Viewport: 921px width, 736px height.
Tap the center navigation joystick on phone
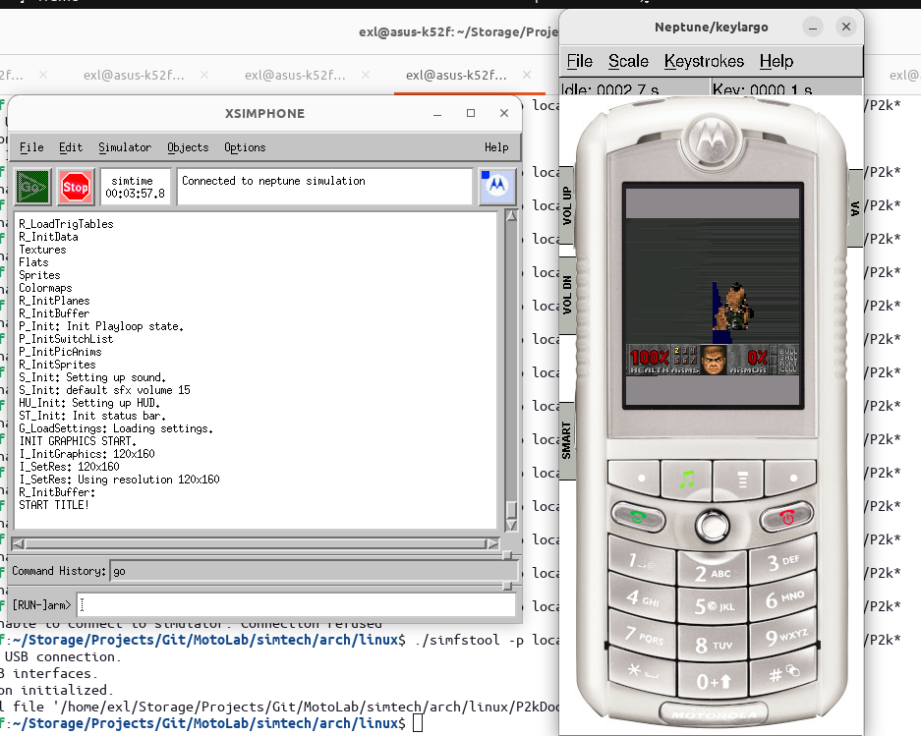713,525
